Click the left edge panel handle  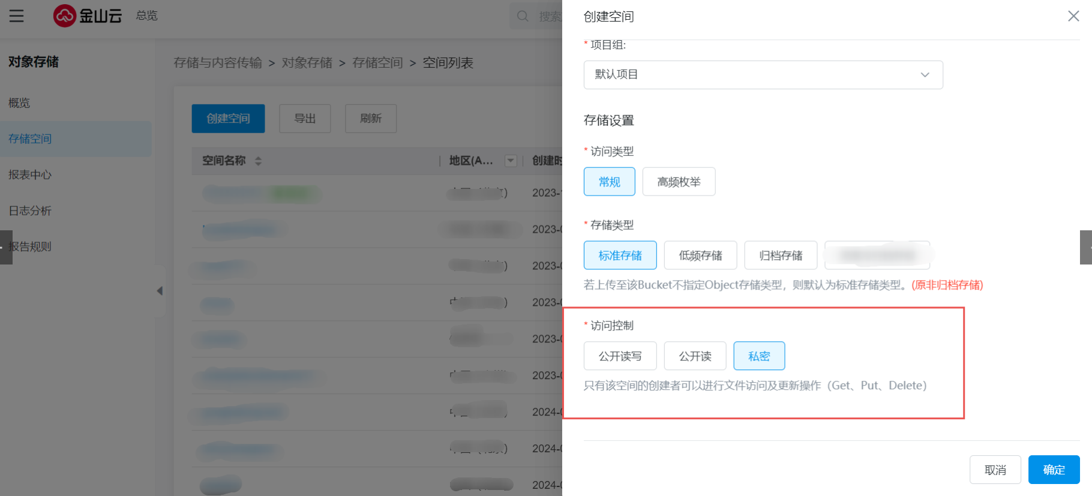coord(6,247)
